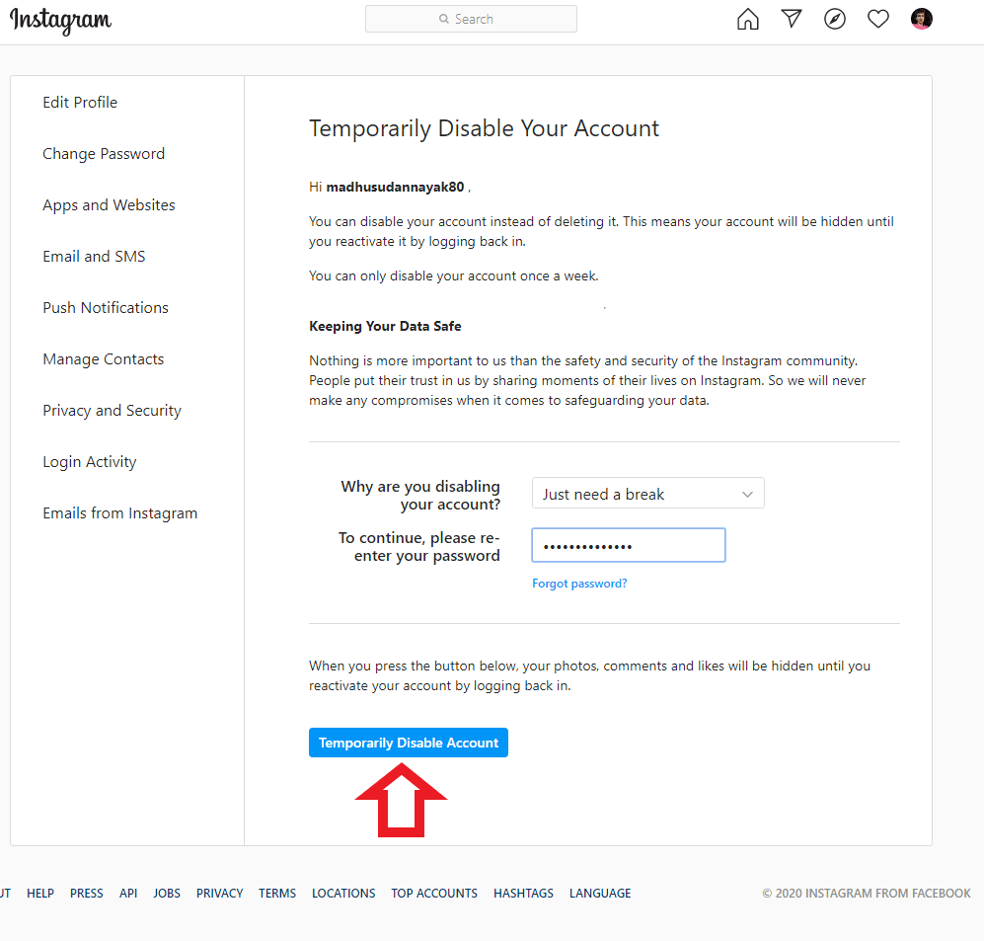
Task: Expand the disable reason dropdown
Action: click(x=647, y=494)
